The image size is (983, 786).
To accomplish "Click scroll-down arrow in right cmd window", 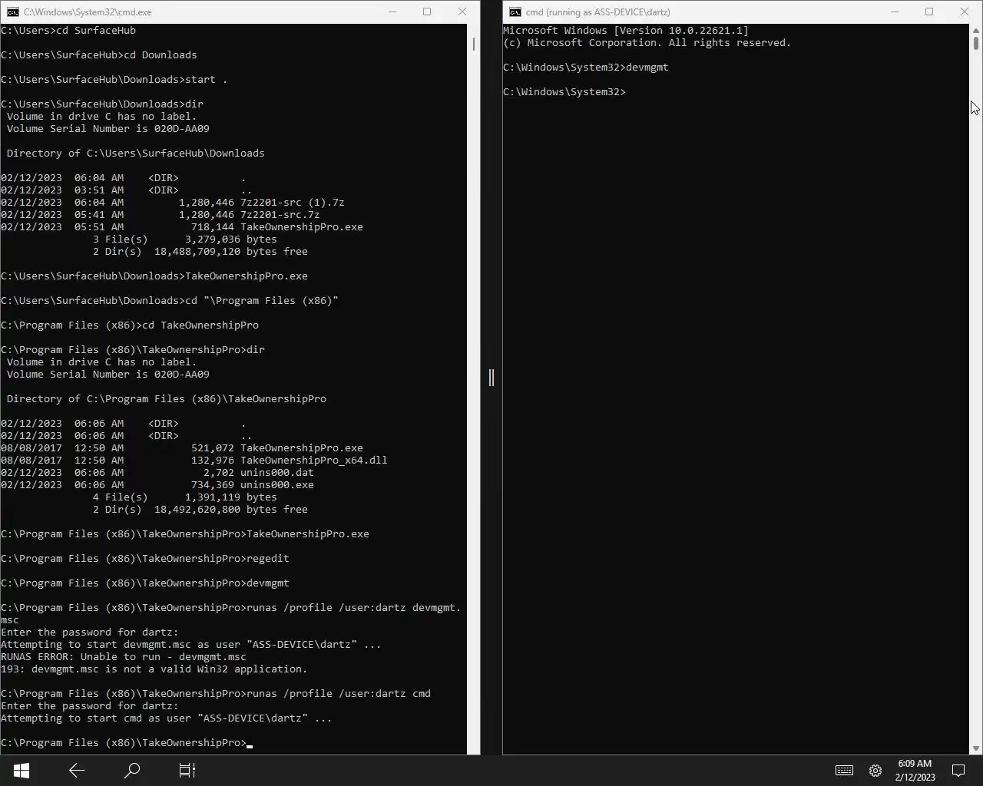I will [976, 748].
